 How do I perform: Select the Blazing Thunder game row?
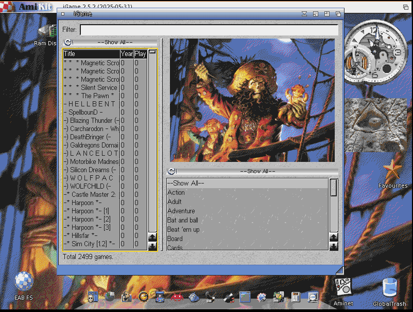point(106,120)
